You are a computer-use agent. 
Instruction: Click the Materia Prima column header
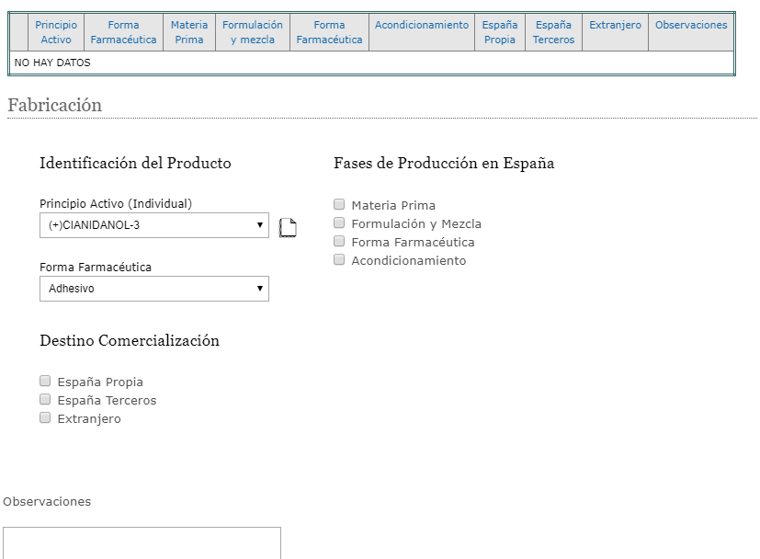click(189, 32)
